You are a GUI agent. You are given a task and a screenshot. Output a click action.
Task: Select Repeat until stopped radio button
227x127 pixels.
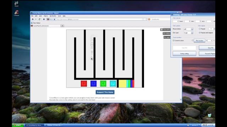point(200,33)
